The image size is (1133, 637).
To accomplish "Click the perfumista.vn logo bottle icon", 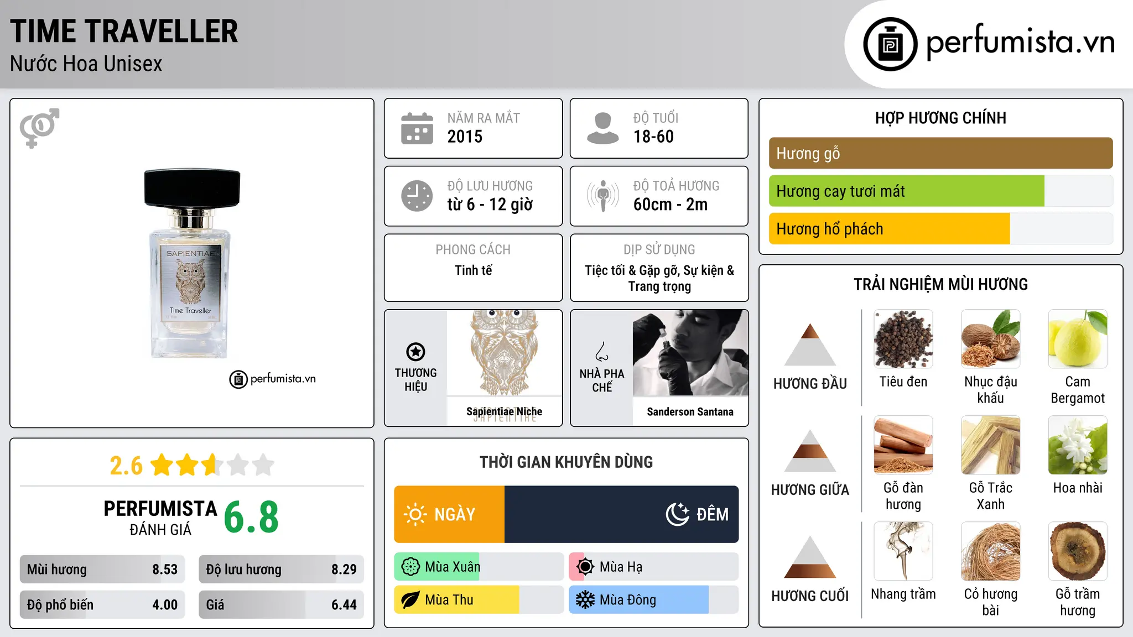I will coord(890,44).
